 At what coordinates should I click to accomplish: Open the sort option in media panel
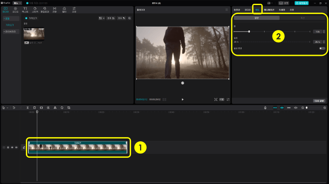click(111, 18)
